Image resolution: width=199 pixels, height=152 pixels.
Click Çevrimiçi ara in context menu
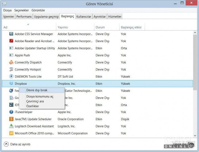pyautogui.click(x=35, y=101)
